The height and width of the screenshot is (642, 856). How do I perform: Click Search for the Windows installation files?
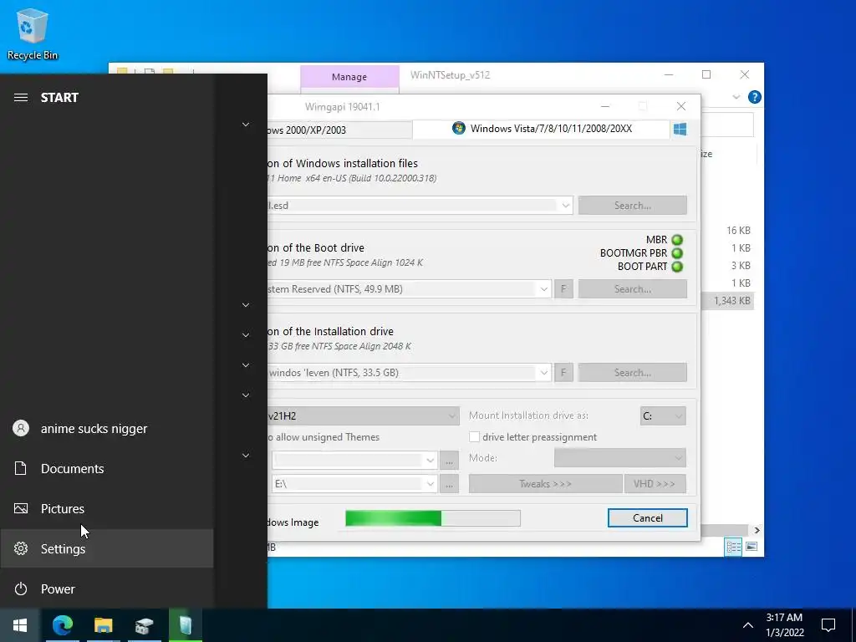633,206
